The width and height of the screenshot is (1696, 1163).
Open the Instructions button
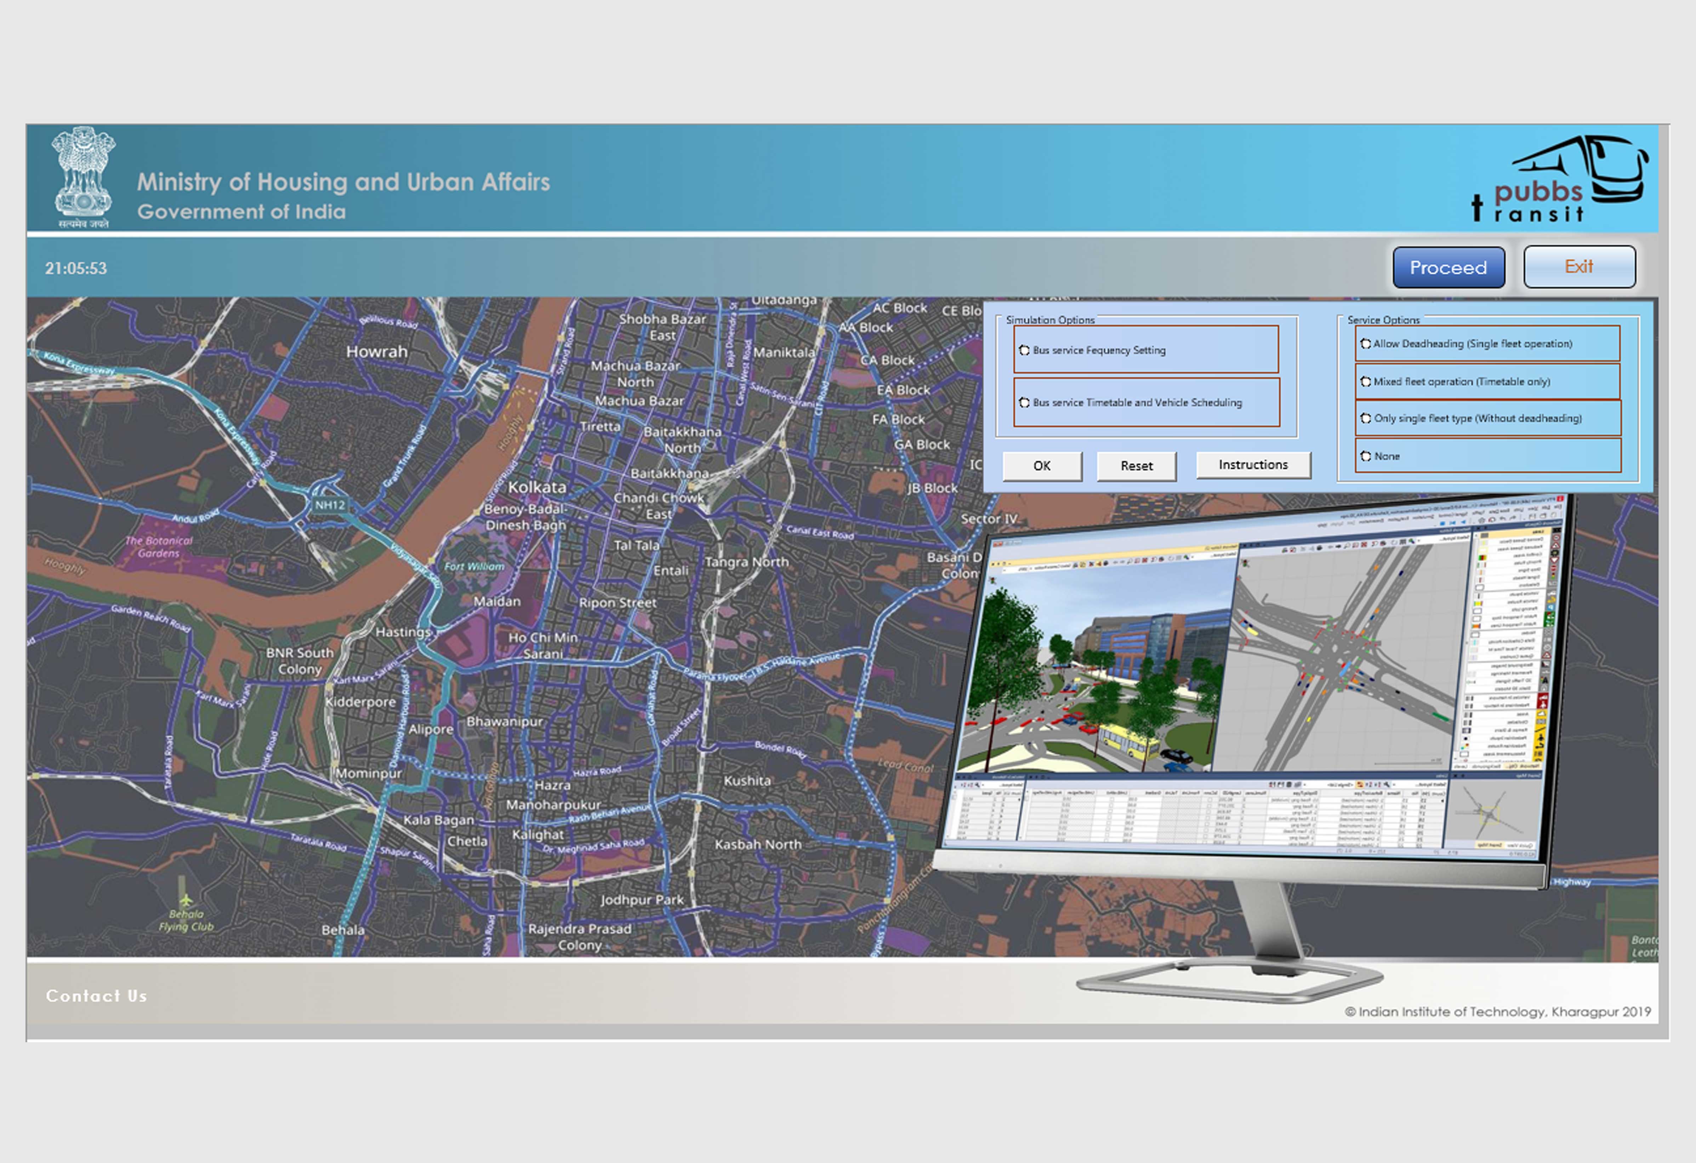[1252, 465]
